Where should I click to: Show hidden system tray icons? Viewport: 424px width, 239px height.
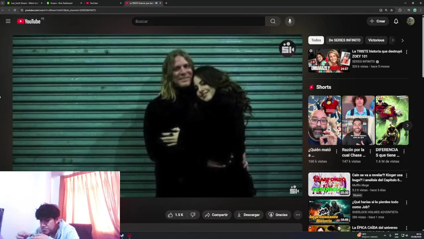(385, 235)
